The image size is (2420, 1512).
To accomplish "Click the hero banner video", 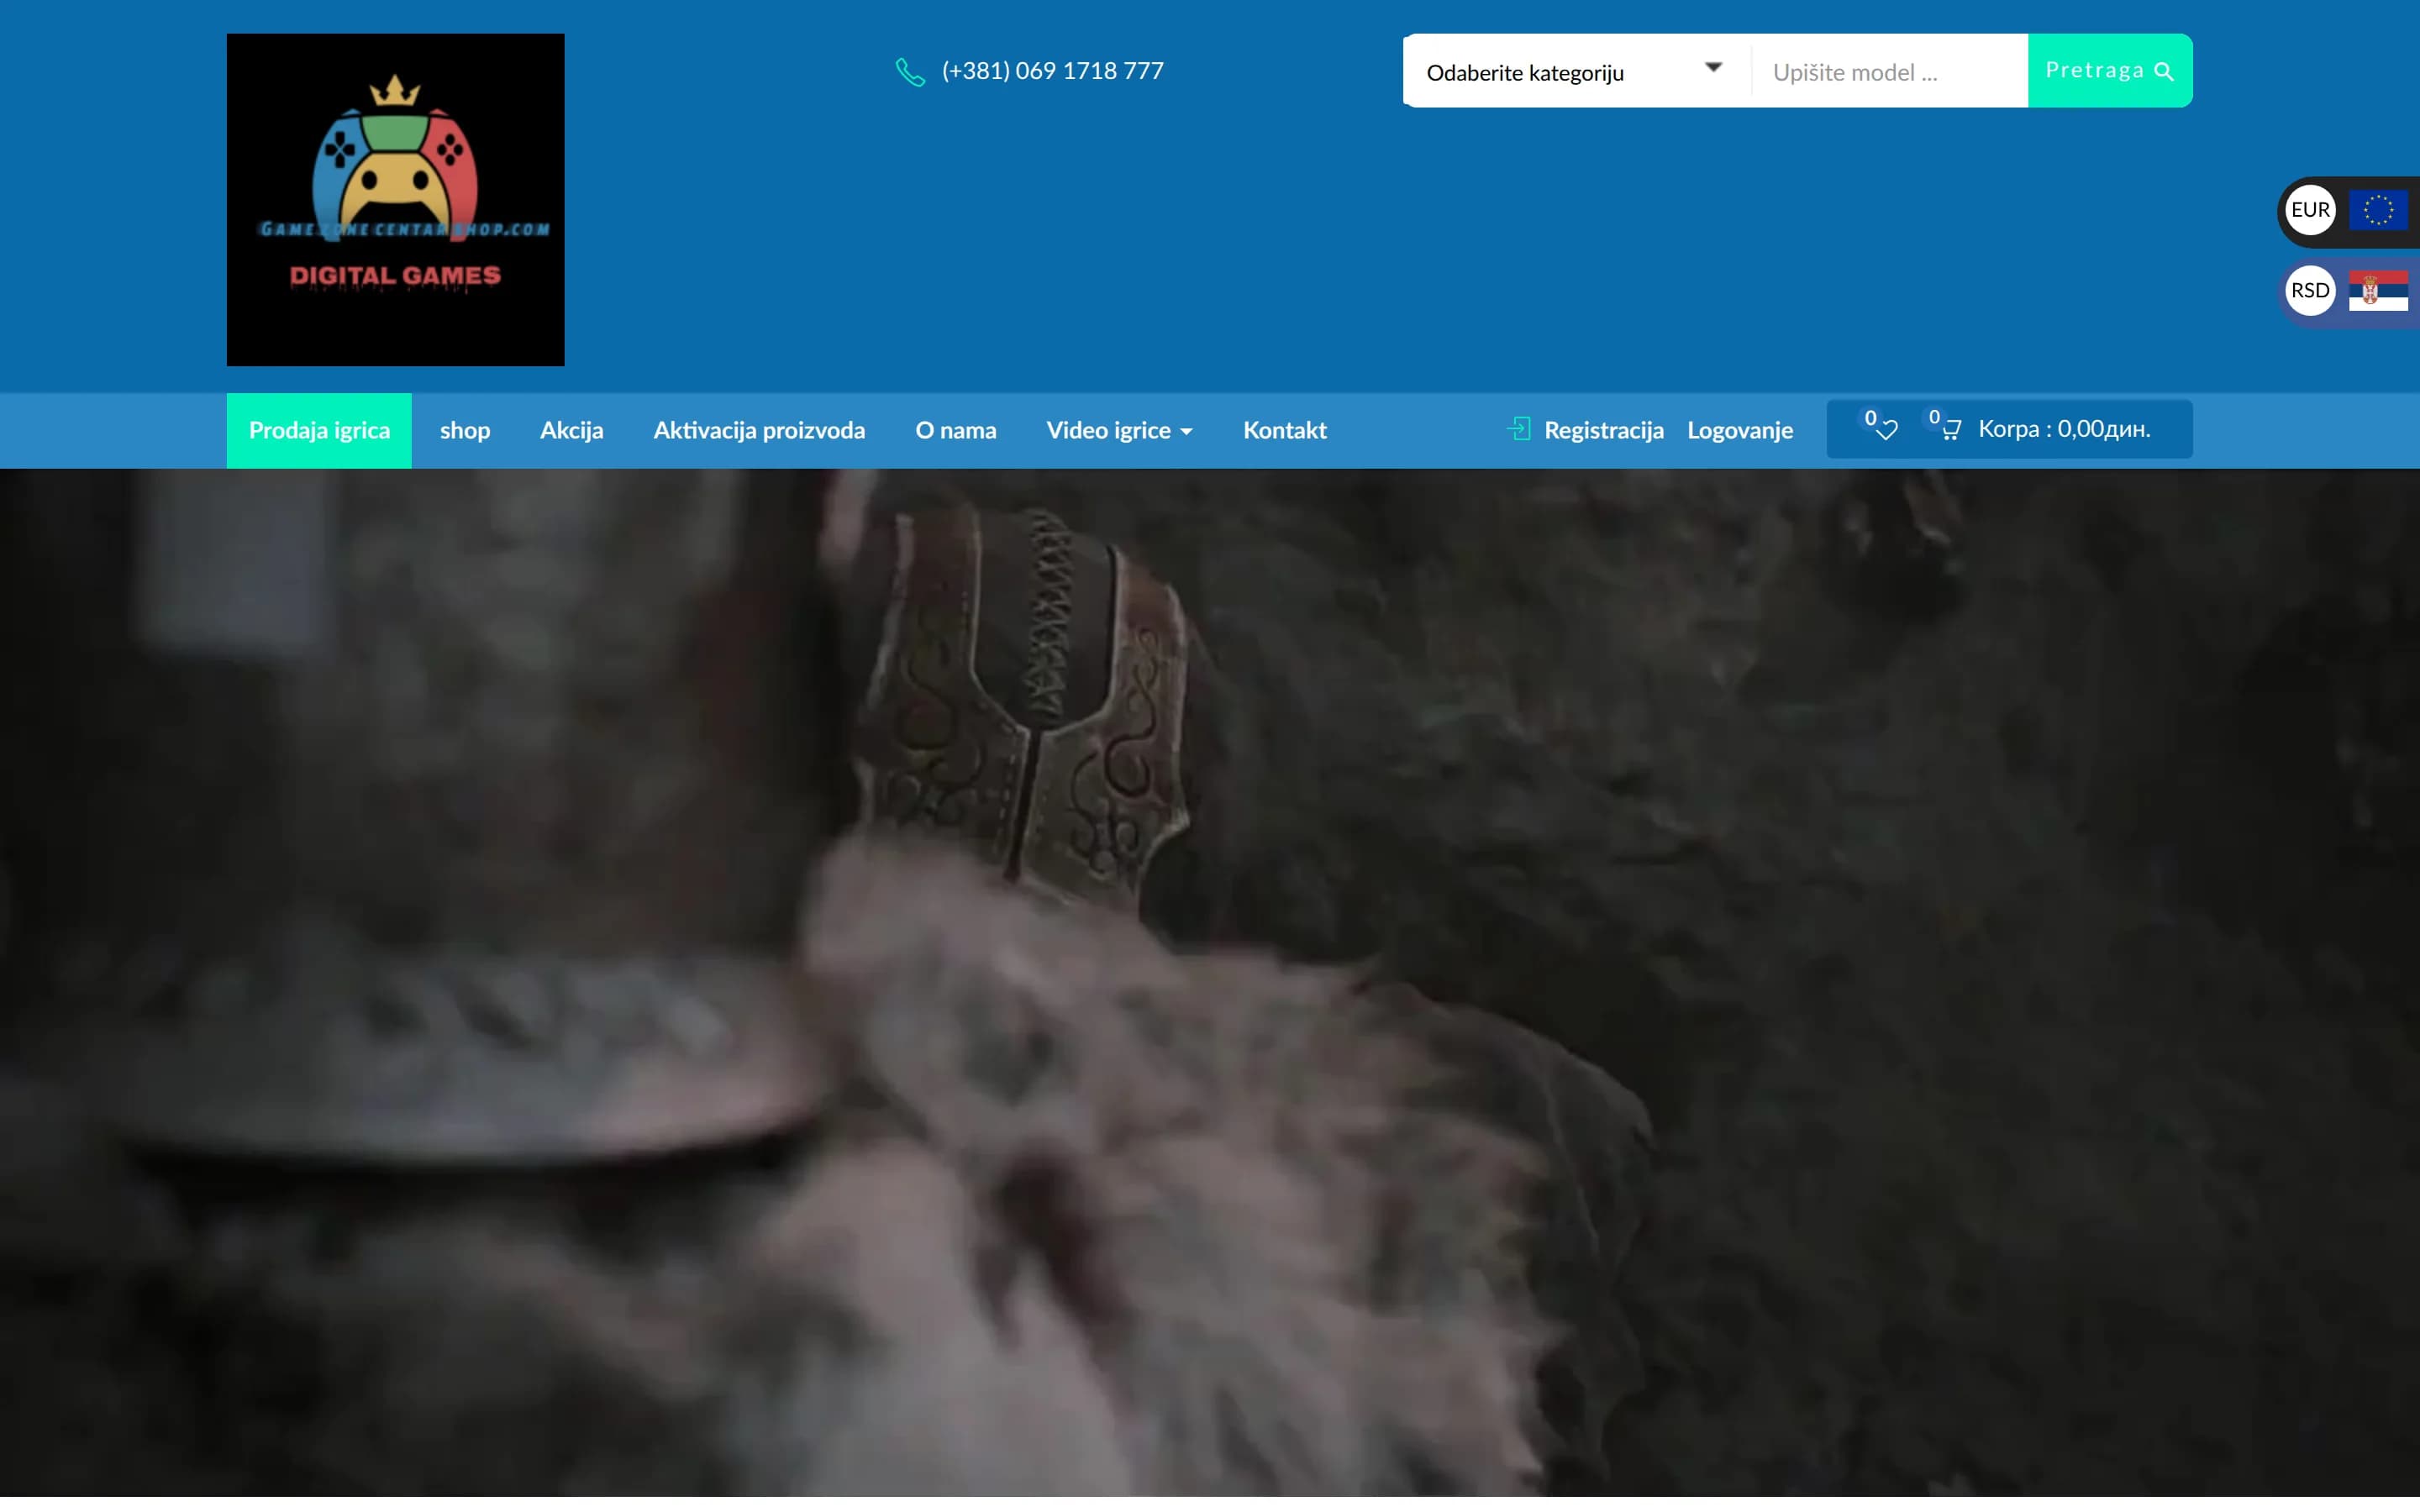I will coord(1210,983).
